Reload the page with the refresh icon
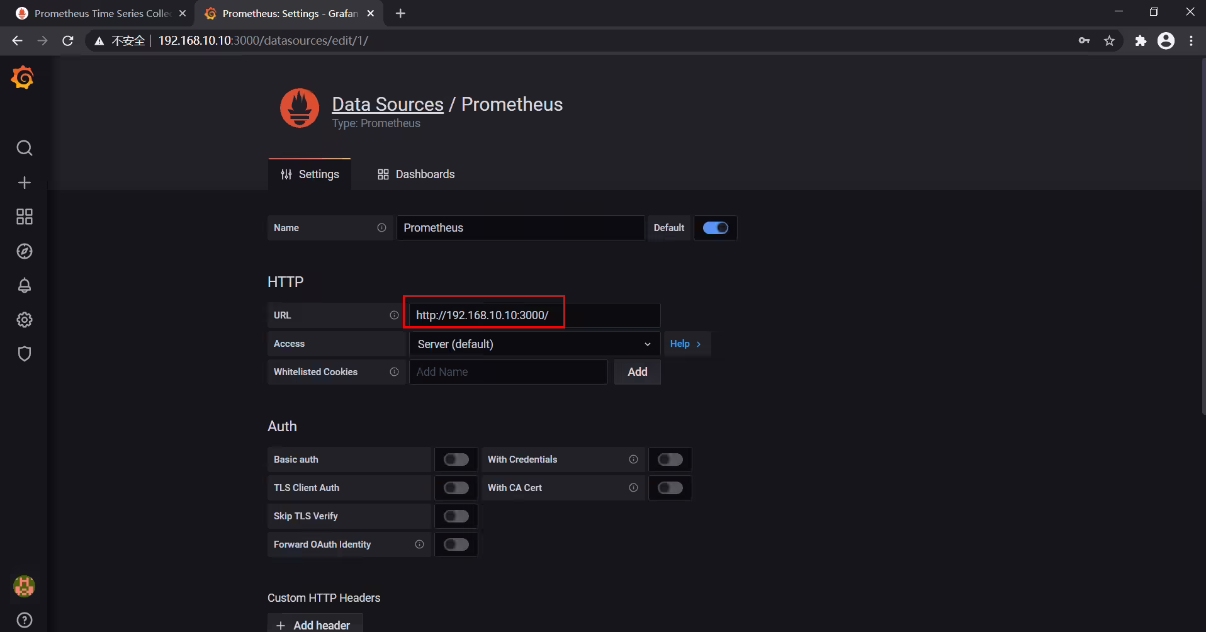Viewport: 1206px width, 632px height. tap(68, 41)
